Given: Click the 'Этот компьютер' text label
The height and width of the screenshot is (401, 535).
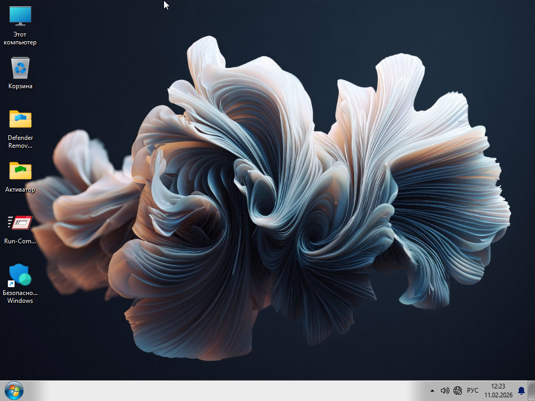Looking at the screenshot, I should click(20, 39).
